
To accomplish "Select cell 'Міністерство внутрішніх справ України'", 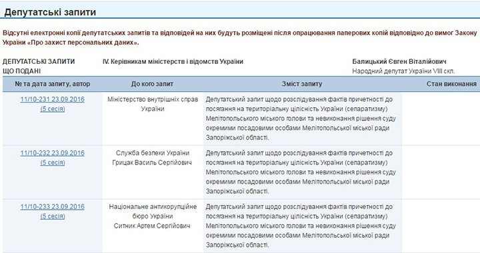I will coord(153,104).
